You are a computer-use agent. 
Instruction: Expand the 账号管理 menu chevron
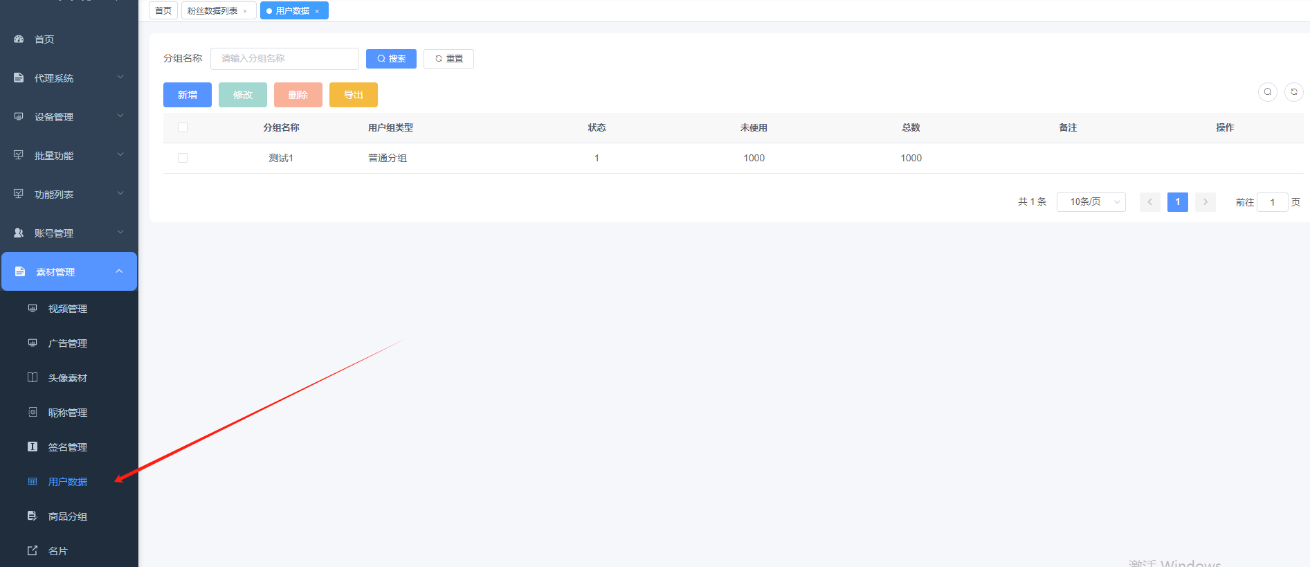pyautogui.click(x=120, y=232)
